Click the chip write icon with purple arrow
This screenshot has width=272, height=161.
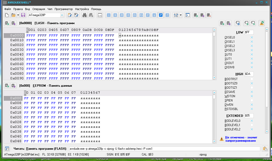[202, 15]
